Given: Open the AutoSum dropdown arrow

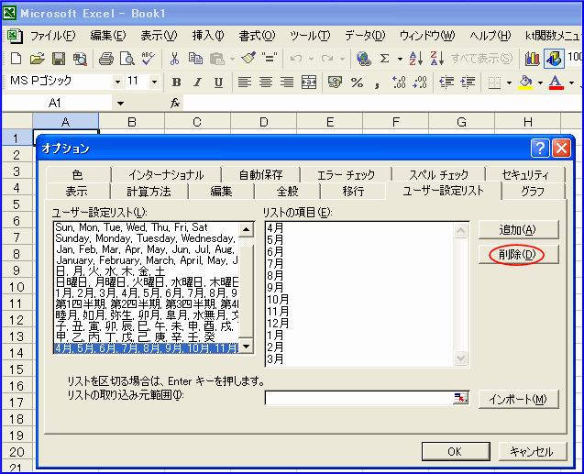Looking at the screenshot, I should tap(400, 59).
